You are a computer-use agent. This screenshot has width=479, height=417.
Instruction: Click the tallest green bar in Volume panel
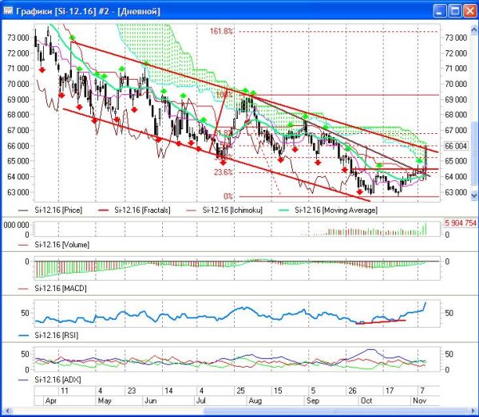point(426,230)
